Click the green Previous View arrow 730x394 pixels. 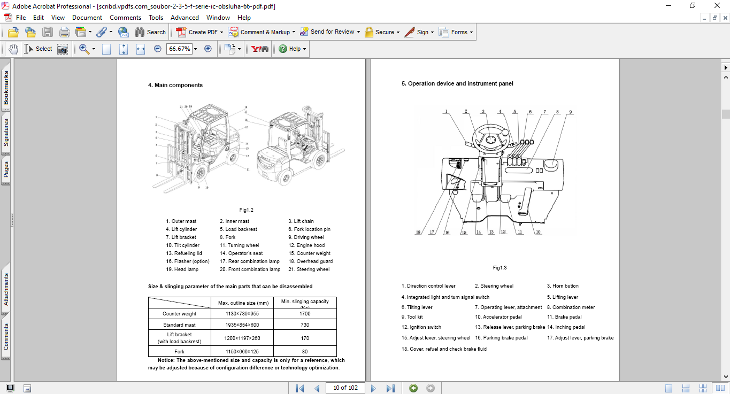(413, 388)
